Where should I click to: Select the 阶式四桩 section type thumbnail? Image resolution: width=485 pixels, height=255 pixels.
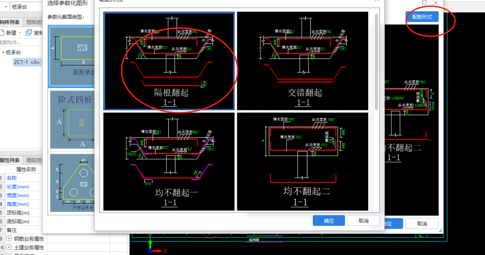coord(72,120)
